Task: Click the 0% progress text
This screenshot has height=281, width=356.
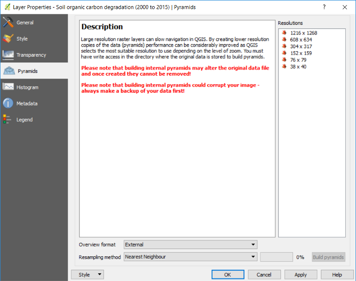Action: pos(300,257)
